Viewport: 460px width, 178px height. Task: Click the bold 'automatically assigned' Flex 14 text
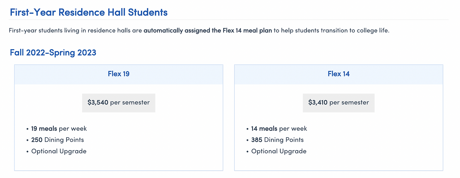[x=208, y=31]
